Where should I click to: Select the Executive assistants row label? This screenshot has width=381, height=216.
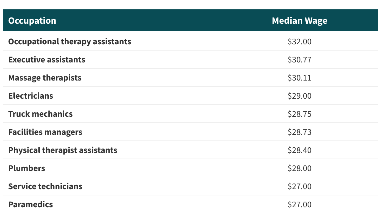pos(47,60)
